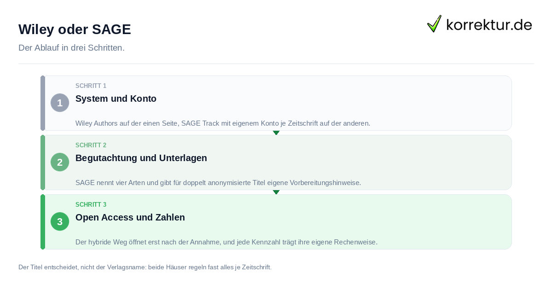Click subtitle 'Der Ablauf in drei Schritten.'
This screenshot has width=552, height=290.
[x=71, y=48]
